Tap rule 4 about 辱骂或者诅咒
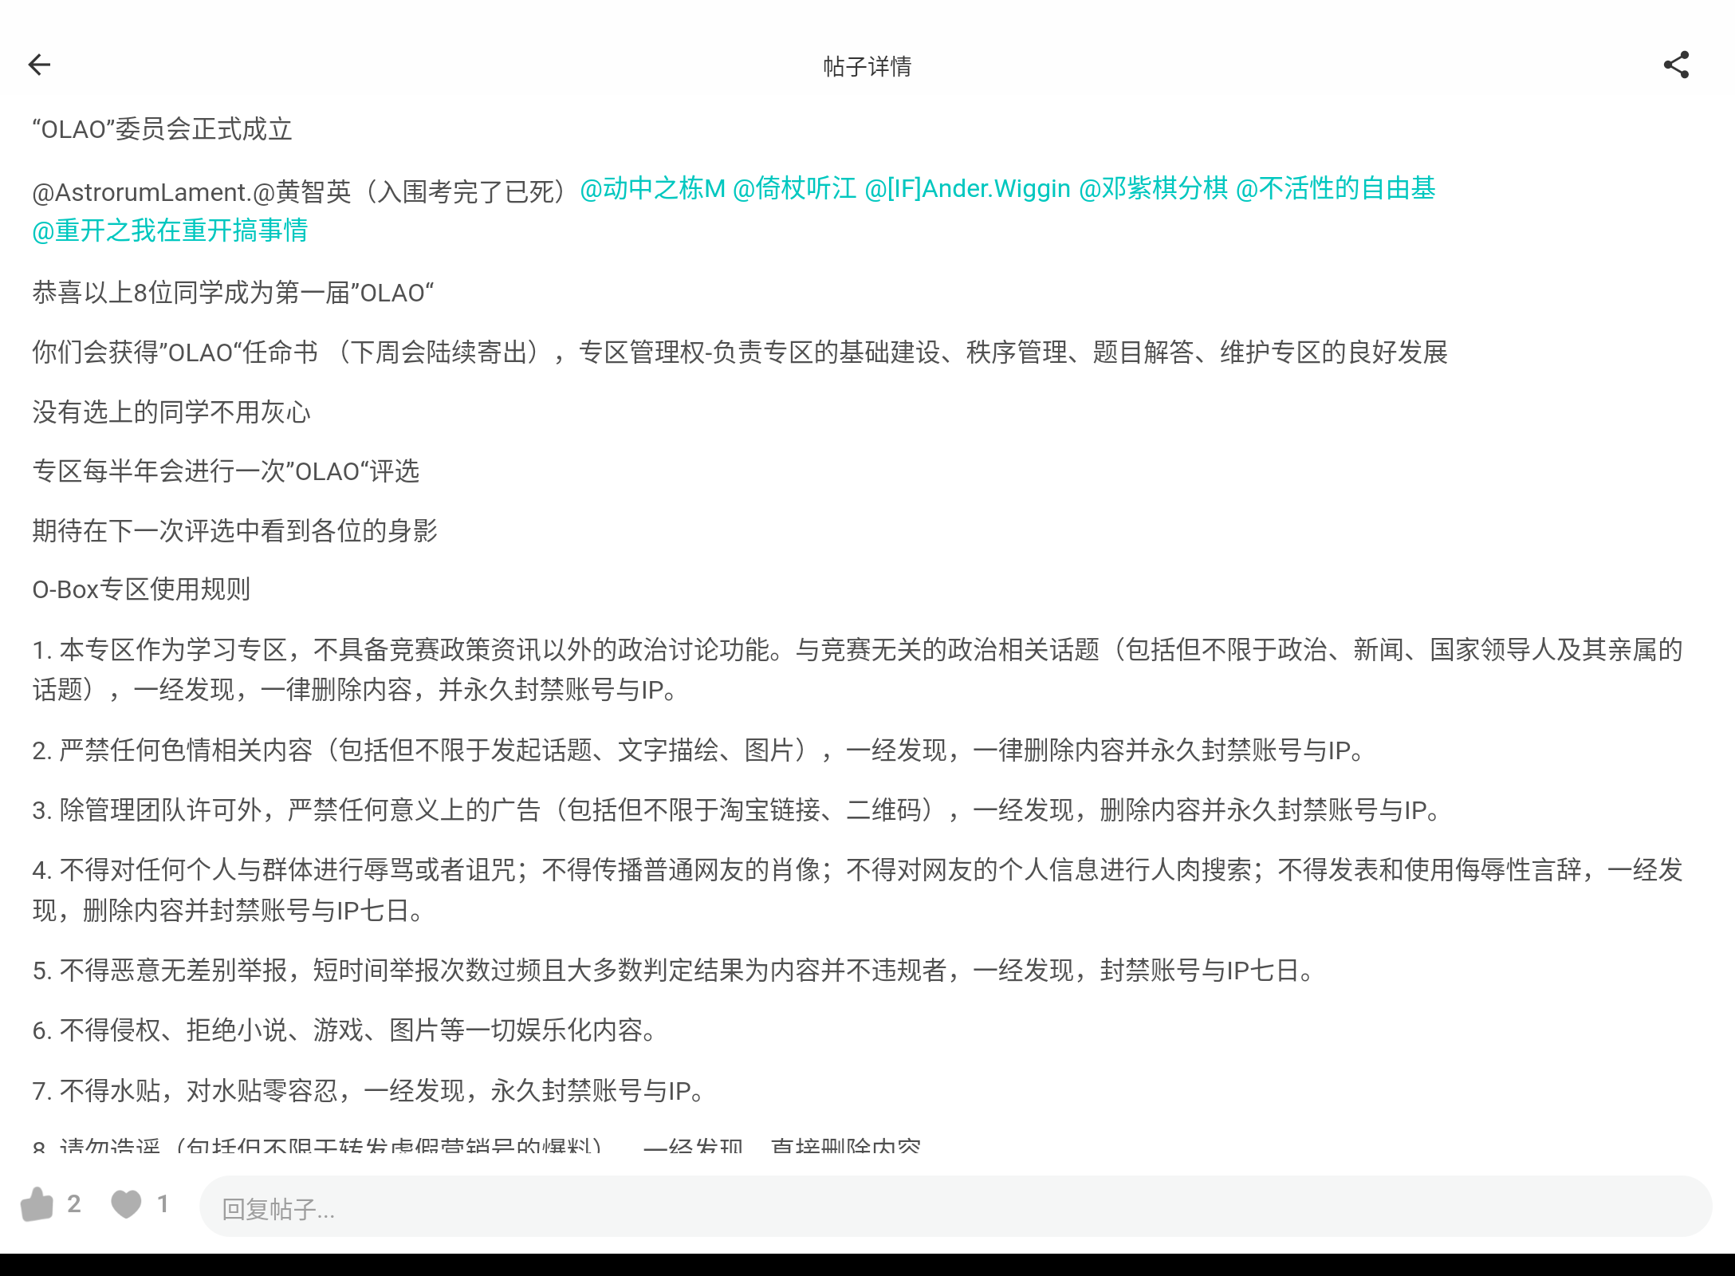1735x1276 pixels. click(858, 890)
